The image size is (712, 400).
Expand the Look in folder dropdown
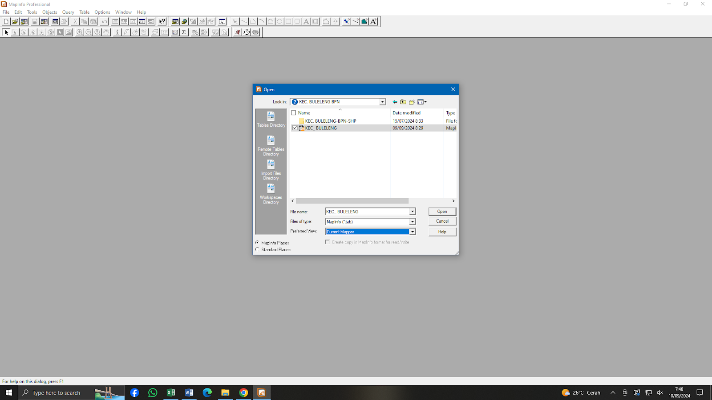pyautogui.click(x=382, y=102)
